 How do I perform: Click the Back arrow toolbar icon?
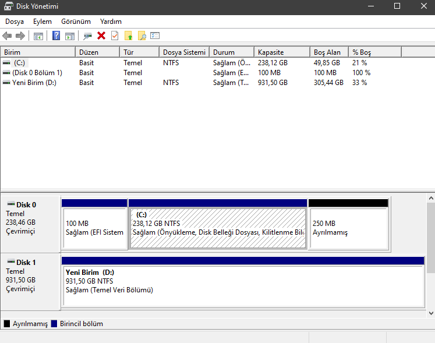coord(7,36)
